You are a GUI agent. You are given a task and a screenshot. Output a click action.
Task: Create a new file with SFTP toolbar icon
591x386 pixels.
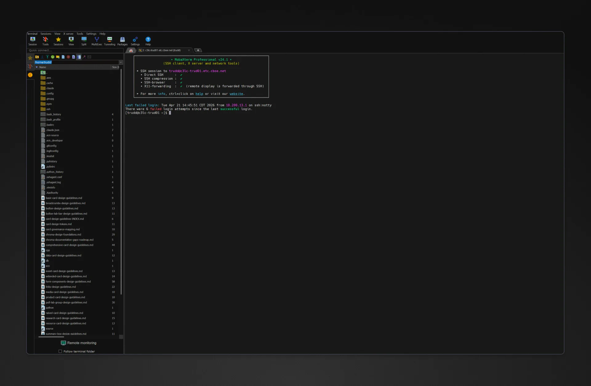coord(63,57)
